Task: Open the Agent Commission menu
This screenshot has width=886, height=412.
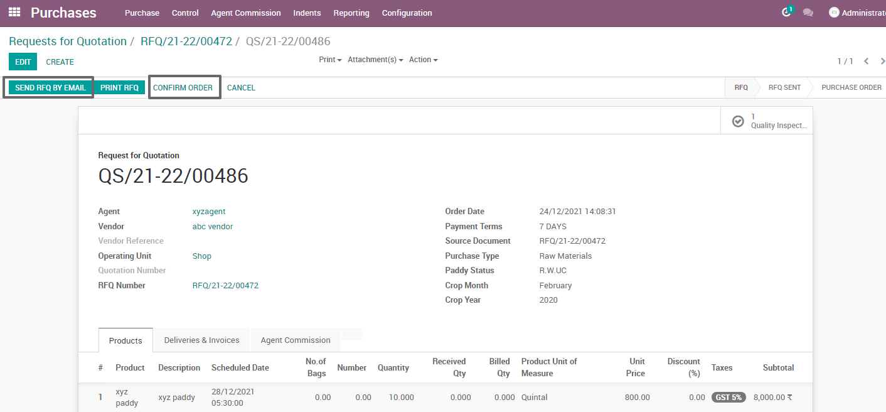Action: coord(245,13)
